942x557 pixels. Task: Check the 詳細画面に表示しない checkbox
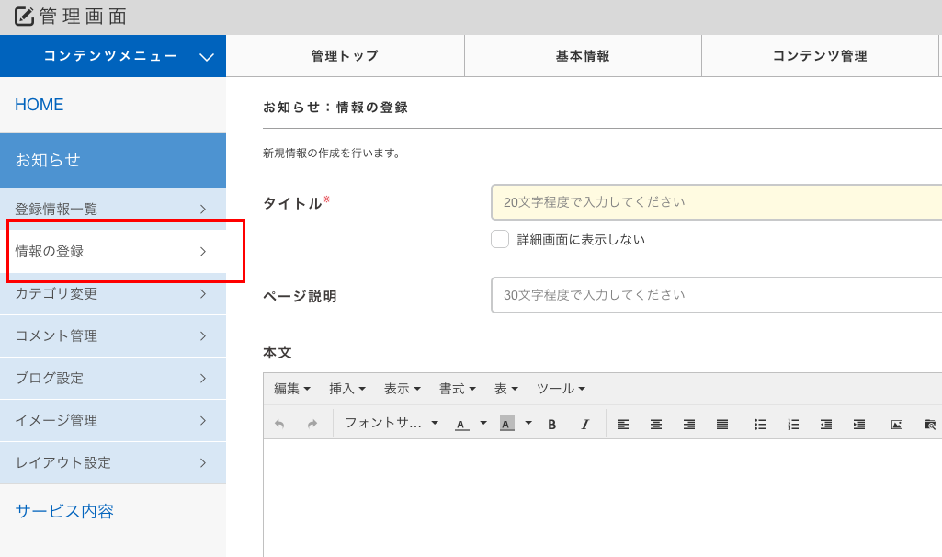click(x=500, y=240)
